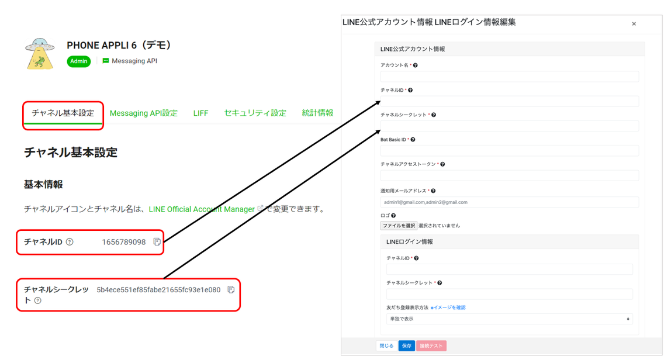Focus the Bot Basic ID input
Viewport: 671px width, 363px height.
(x=509, y=151)
